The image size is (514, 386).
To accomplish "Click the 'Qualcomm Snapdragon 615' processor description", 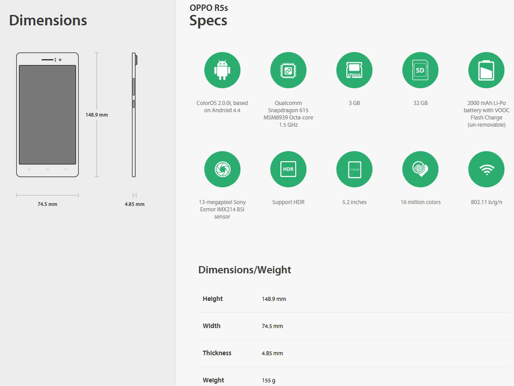I will (288, 114).
